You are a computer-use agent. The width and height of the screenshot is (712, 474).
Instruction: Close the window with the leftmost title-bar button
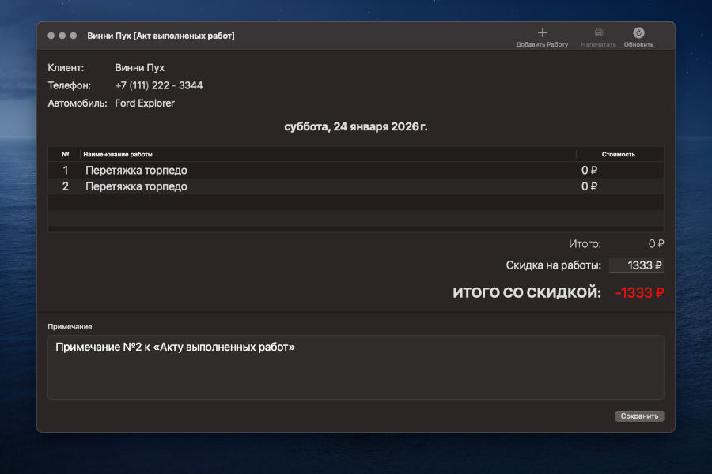51,36
